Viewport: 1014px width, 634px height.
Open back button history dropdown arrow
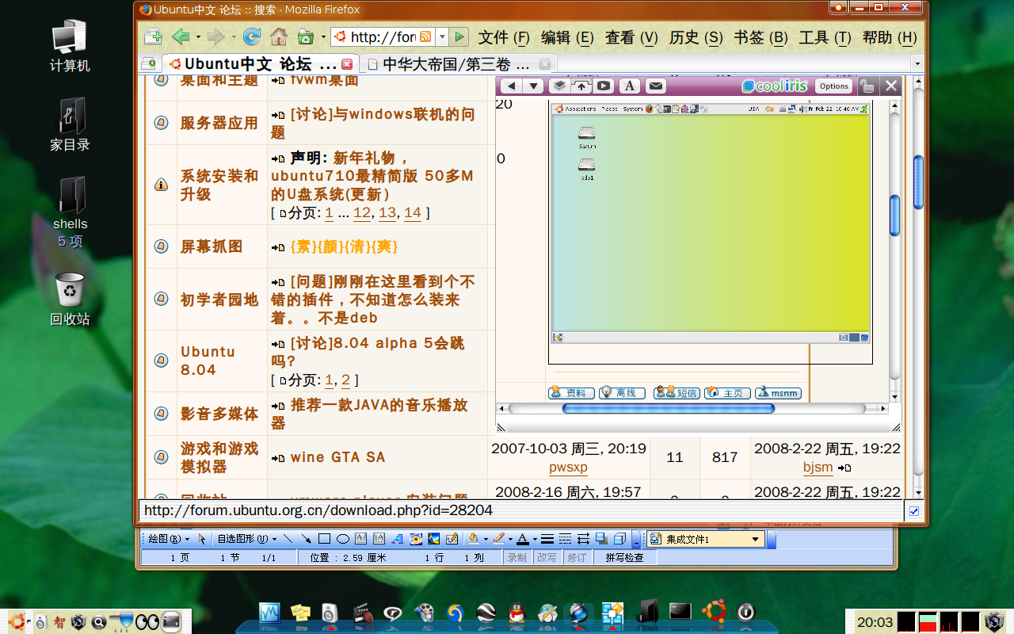click(198, 37)
